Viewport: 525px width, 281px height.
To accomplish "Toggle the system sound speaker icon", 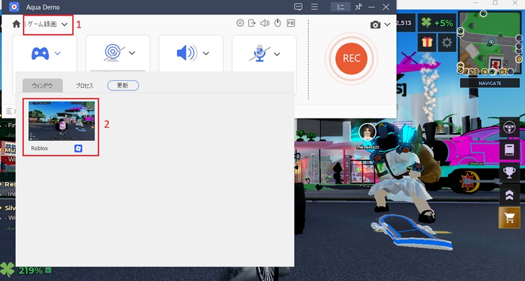I will [x=187, y=53].
